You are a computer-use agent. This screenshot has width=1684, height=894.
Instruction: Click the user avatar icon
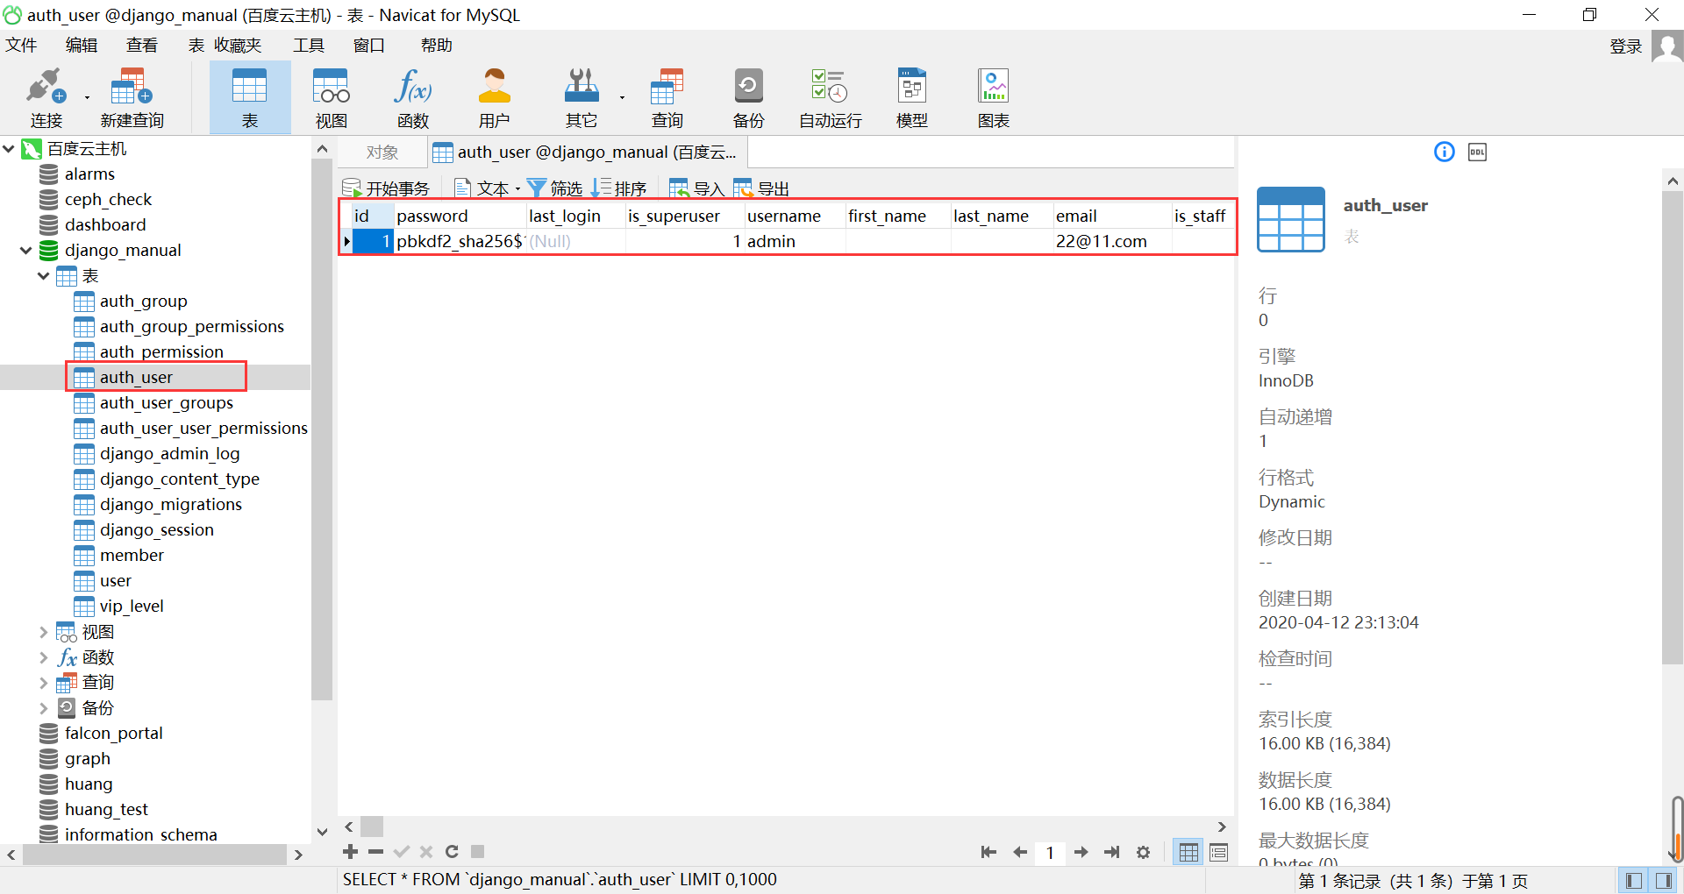click(1666, 46)
